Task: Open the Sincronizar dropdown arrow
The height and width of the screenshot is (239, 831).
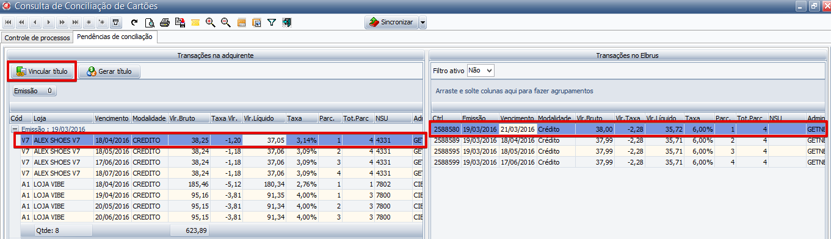Action: 423,23
